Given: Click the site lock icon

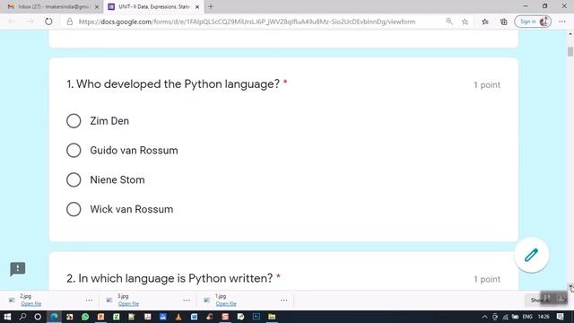Looking at the screenshot, I should pyautogui.click(x=70, y=22).
